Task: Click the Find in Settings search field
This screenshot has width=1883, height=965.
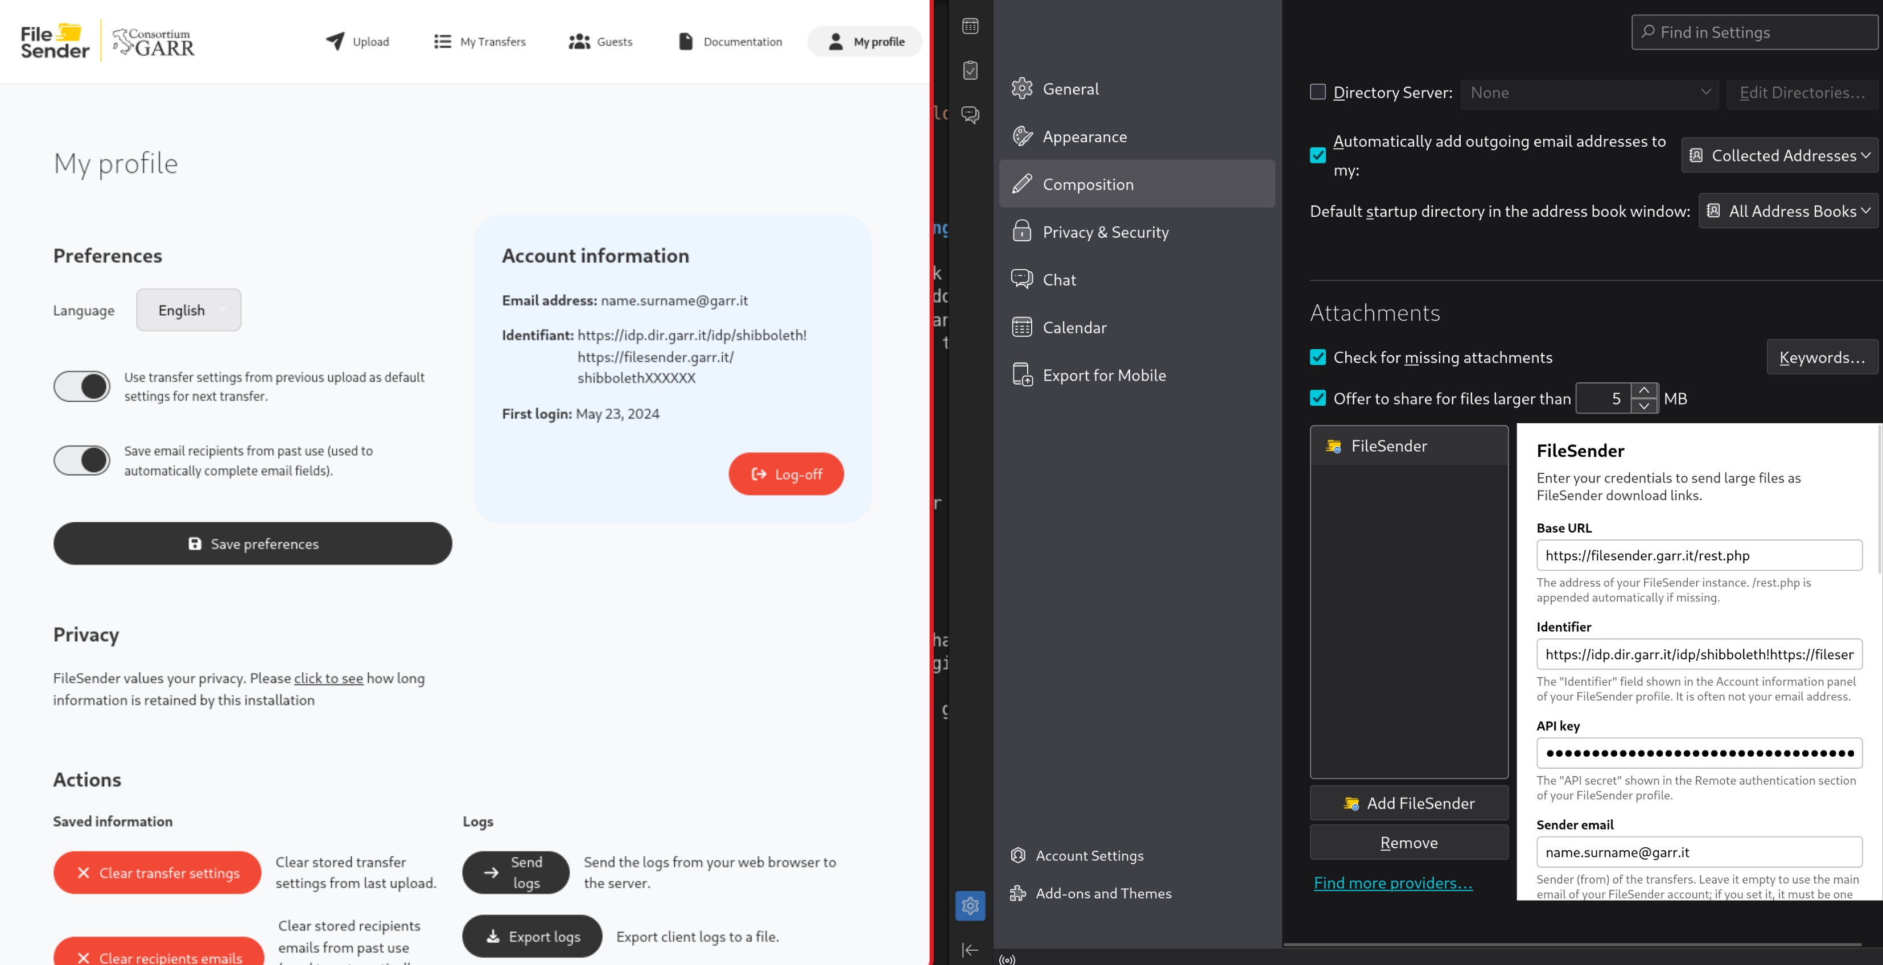Action: click(1754, 32)
